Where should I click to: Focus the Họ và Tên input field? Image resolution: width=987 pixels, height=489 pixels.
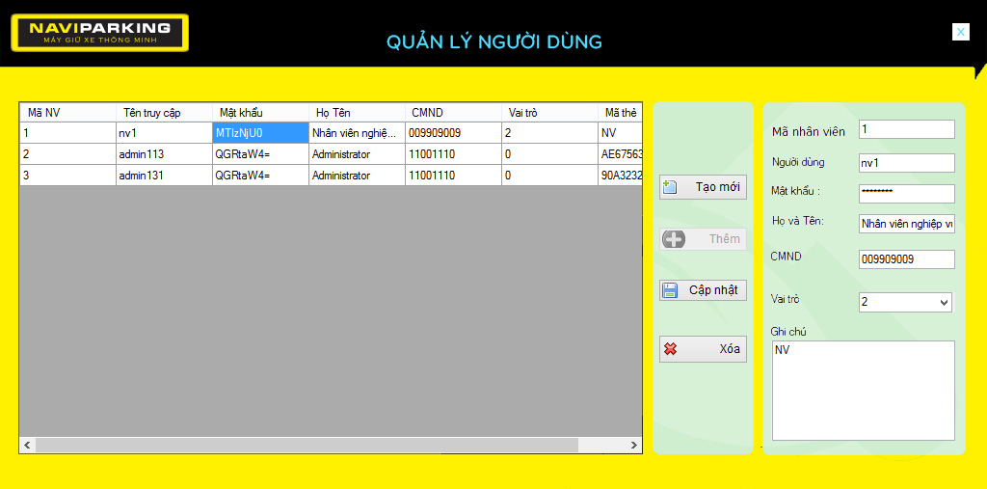point(906,224)
